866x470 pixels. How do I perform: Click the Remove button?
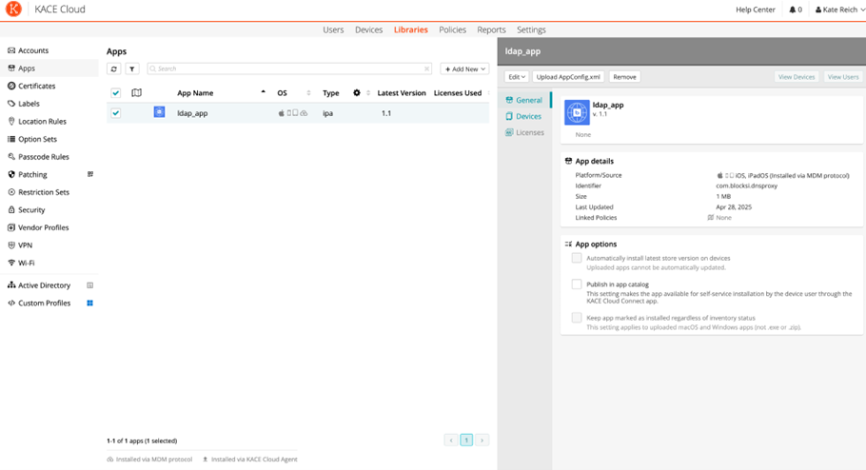[x=624, y=77]
